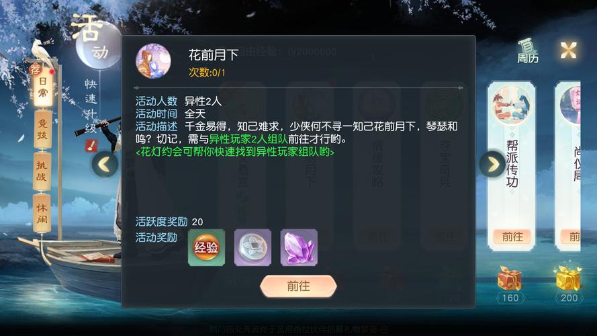The height and width of the screenshot is (336, 597).
Task: Follow the green 花灯约会 hint link
Action: point(235,152)
